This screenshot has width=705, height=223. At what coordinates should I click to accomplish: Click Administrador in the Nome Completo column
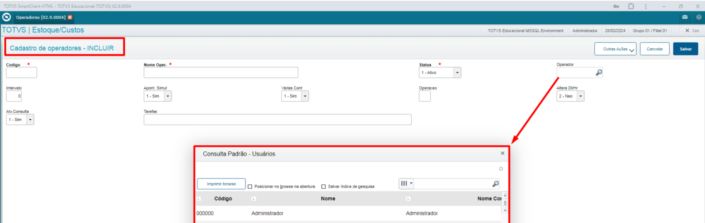422,213
